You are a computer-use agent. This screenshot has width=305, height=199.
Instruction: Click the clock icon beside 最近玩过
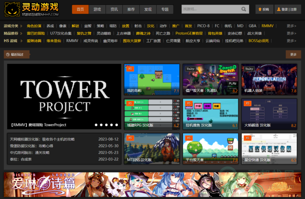[x=8, y=54]
